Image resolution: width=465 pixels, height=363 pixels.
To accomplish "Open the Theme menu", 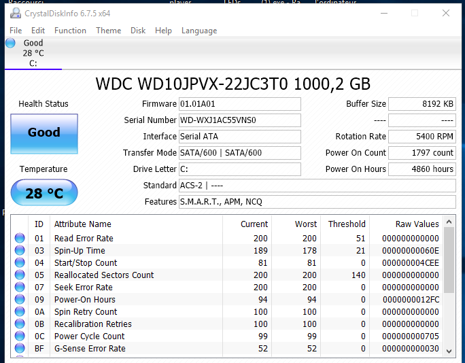I will point(109,31).
